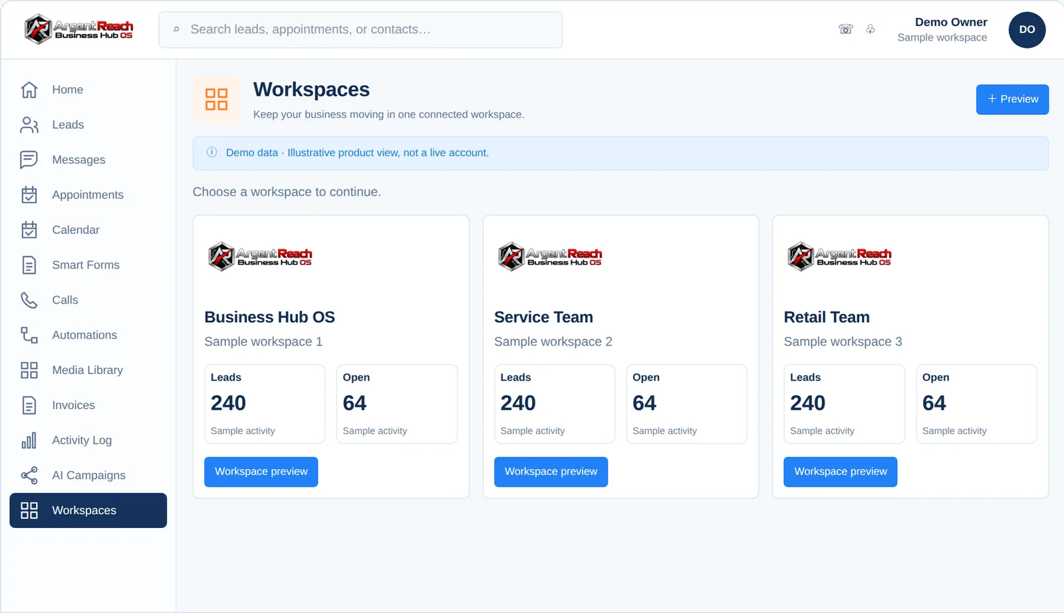Viewport: 1064px width, 613px height.
Task: Open Calendar using its sidebar icon
Action: (29, 230)
